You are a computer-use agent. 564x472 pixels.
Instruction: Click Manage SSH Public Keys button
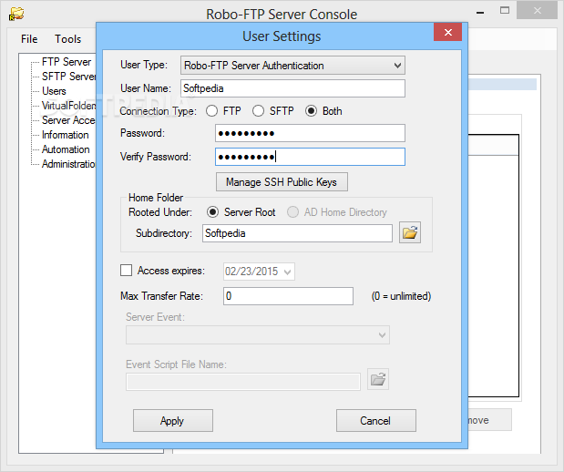tap(282, 182)
